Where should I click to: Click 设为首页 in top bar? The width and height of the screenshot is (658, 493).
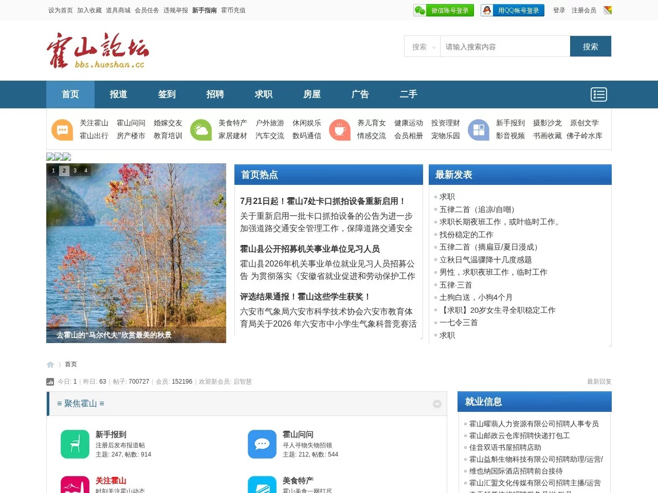point(61,10)
